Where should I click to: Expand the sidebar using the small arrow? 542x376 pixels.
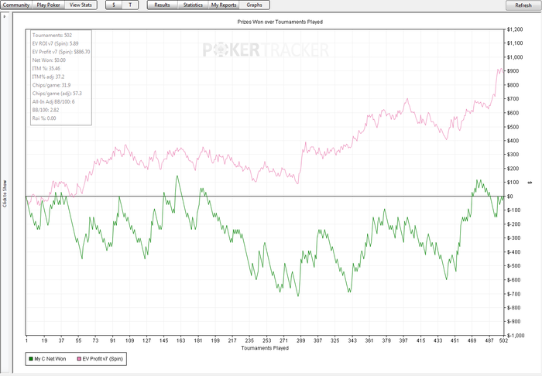click(5, 16)
